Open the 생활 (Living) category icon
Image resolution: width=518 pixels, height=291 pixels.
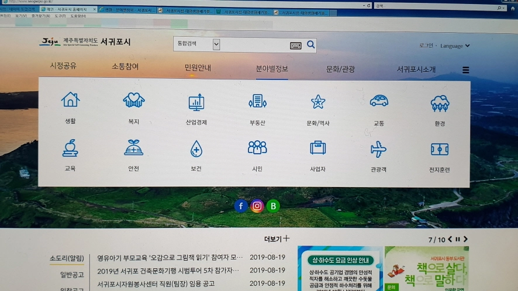[70, 100]
